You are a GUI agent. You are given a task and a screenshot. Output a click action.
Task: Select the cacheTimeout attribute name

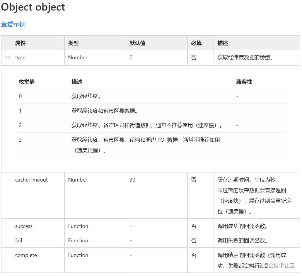click(31, 180)
